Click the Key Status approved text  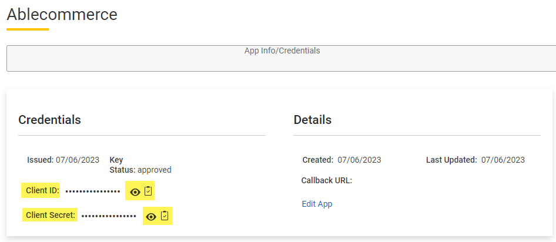(140, 164)
